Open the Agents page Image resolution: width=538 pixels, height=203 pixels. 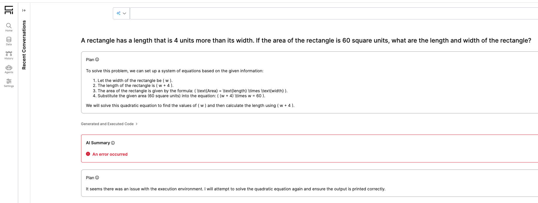9,69
